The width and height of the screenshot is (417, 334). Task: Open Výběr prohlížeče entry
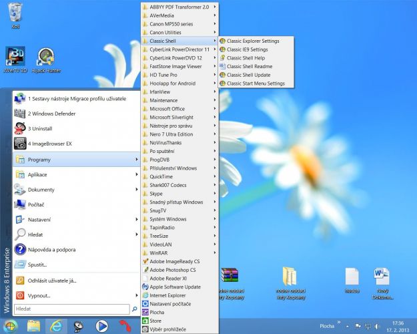tap(179, 329)
